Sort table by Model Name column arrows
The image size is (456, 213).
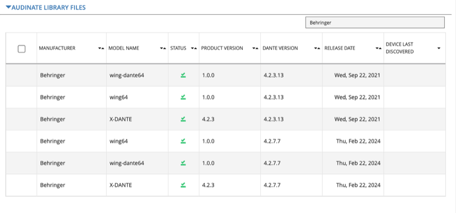coord(163,49)
